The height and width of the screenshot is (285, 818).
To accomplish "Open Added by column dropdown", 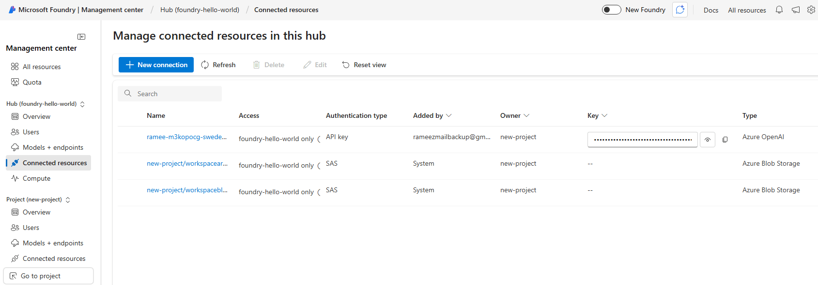I will point(448,115).
